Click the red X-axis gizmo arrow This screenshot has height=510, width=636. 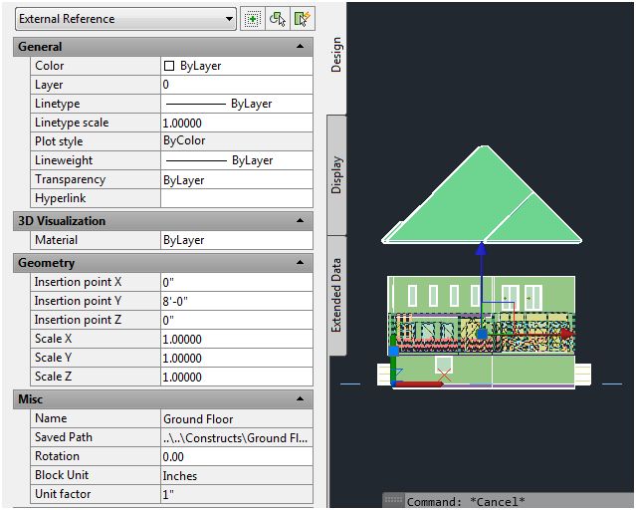click(x=568, y=334)
